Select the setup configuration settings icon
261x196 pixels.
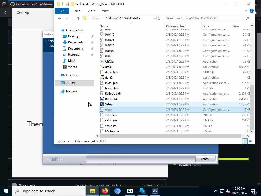pyautogui.click(x=102, y=110)
